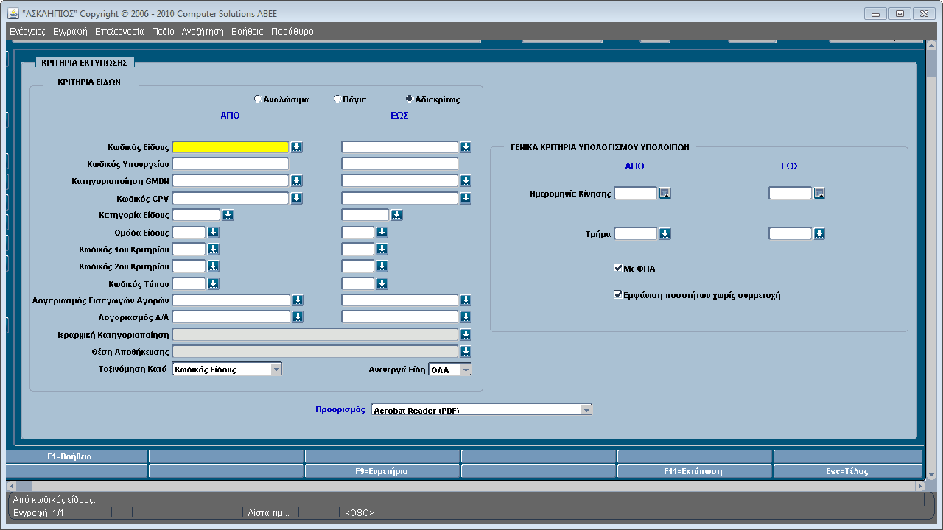Open lookup for Λογαριασμός Εισαγωγών Αγορών ΑΠΟ
Screen dimensions: 943x530
tap(298, 300)
